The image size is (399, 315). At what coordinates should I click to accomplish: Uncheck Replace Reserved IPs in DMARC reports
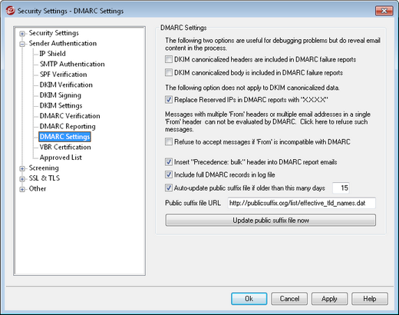tap(169, 100)
